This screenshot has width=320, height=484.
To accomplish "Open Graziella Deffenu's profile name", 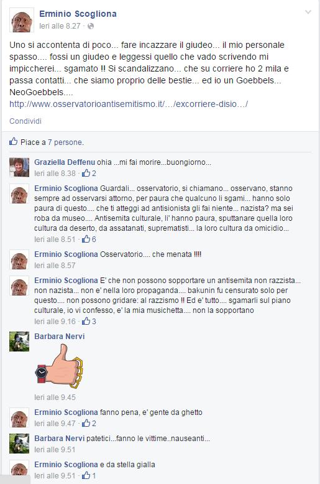I will (x=65, y=162).
